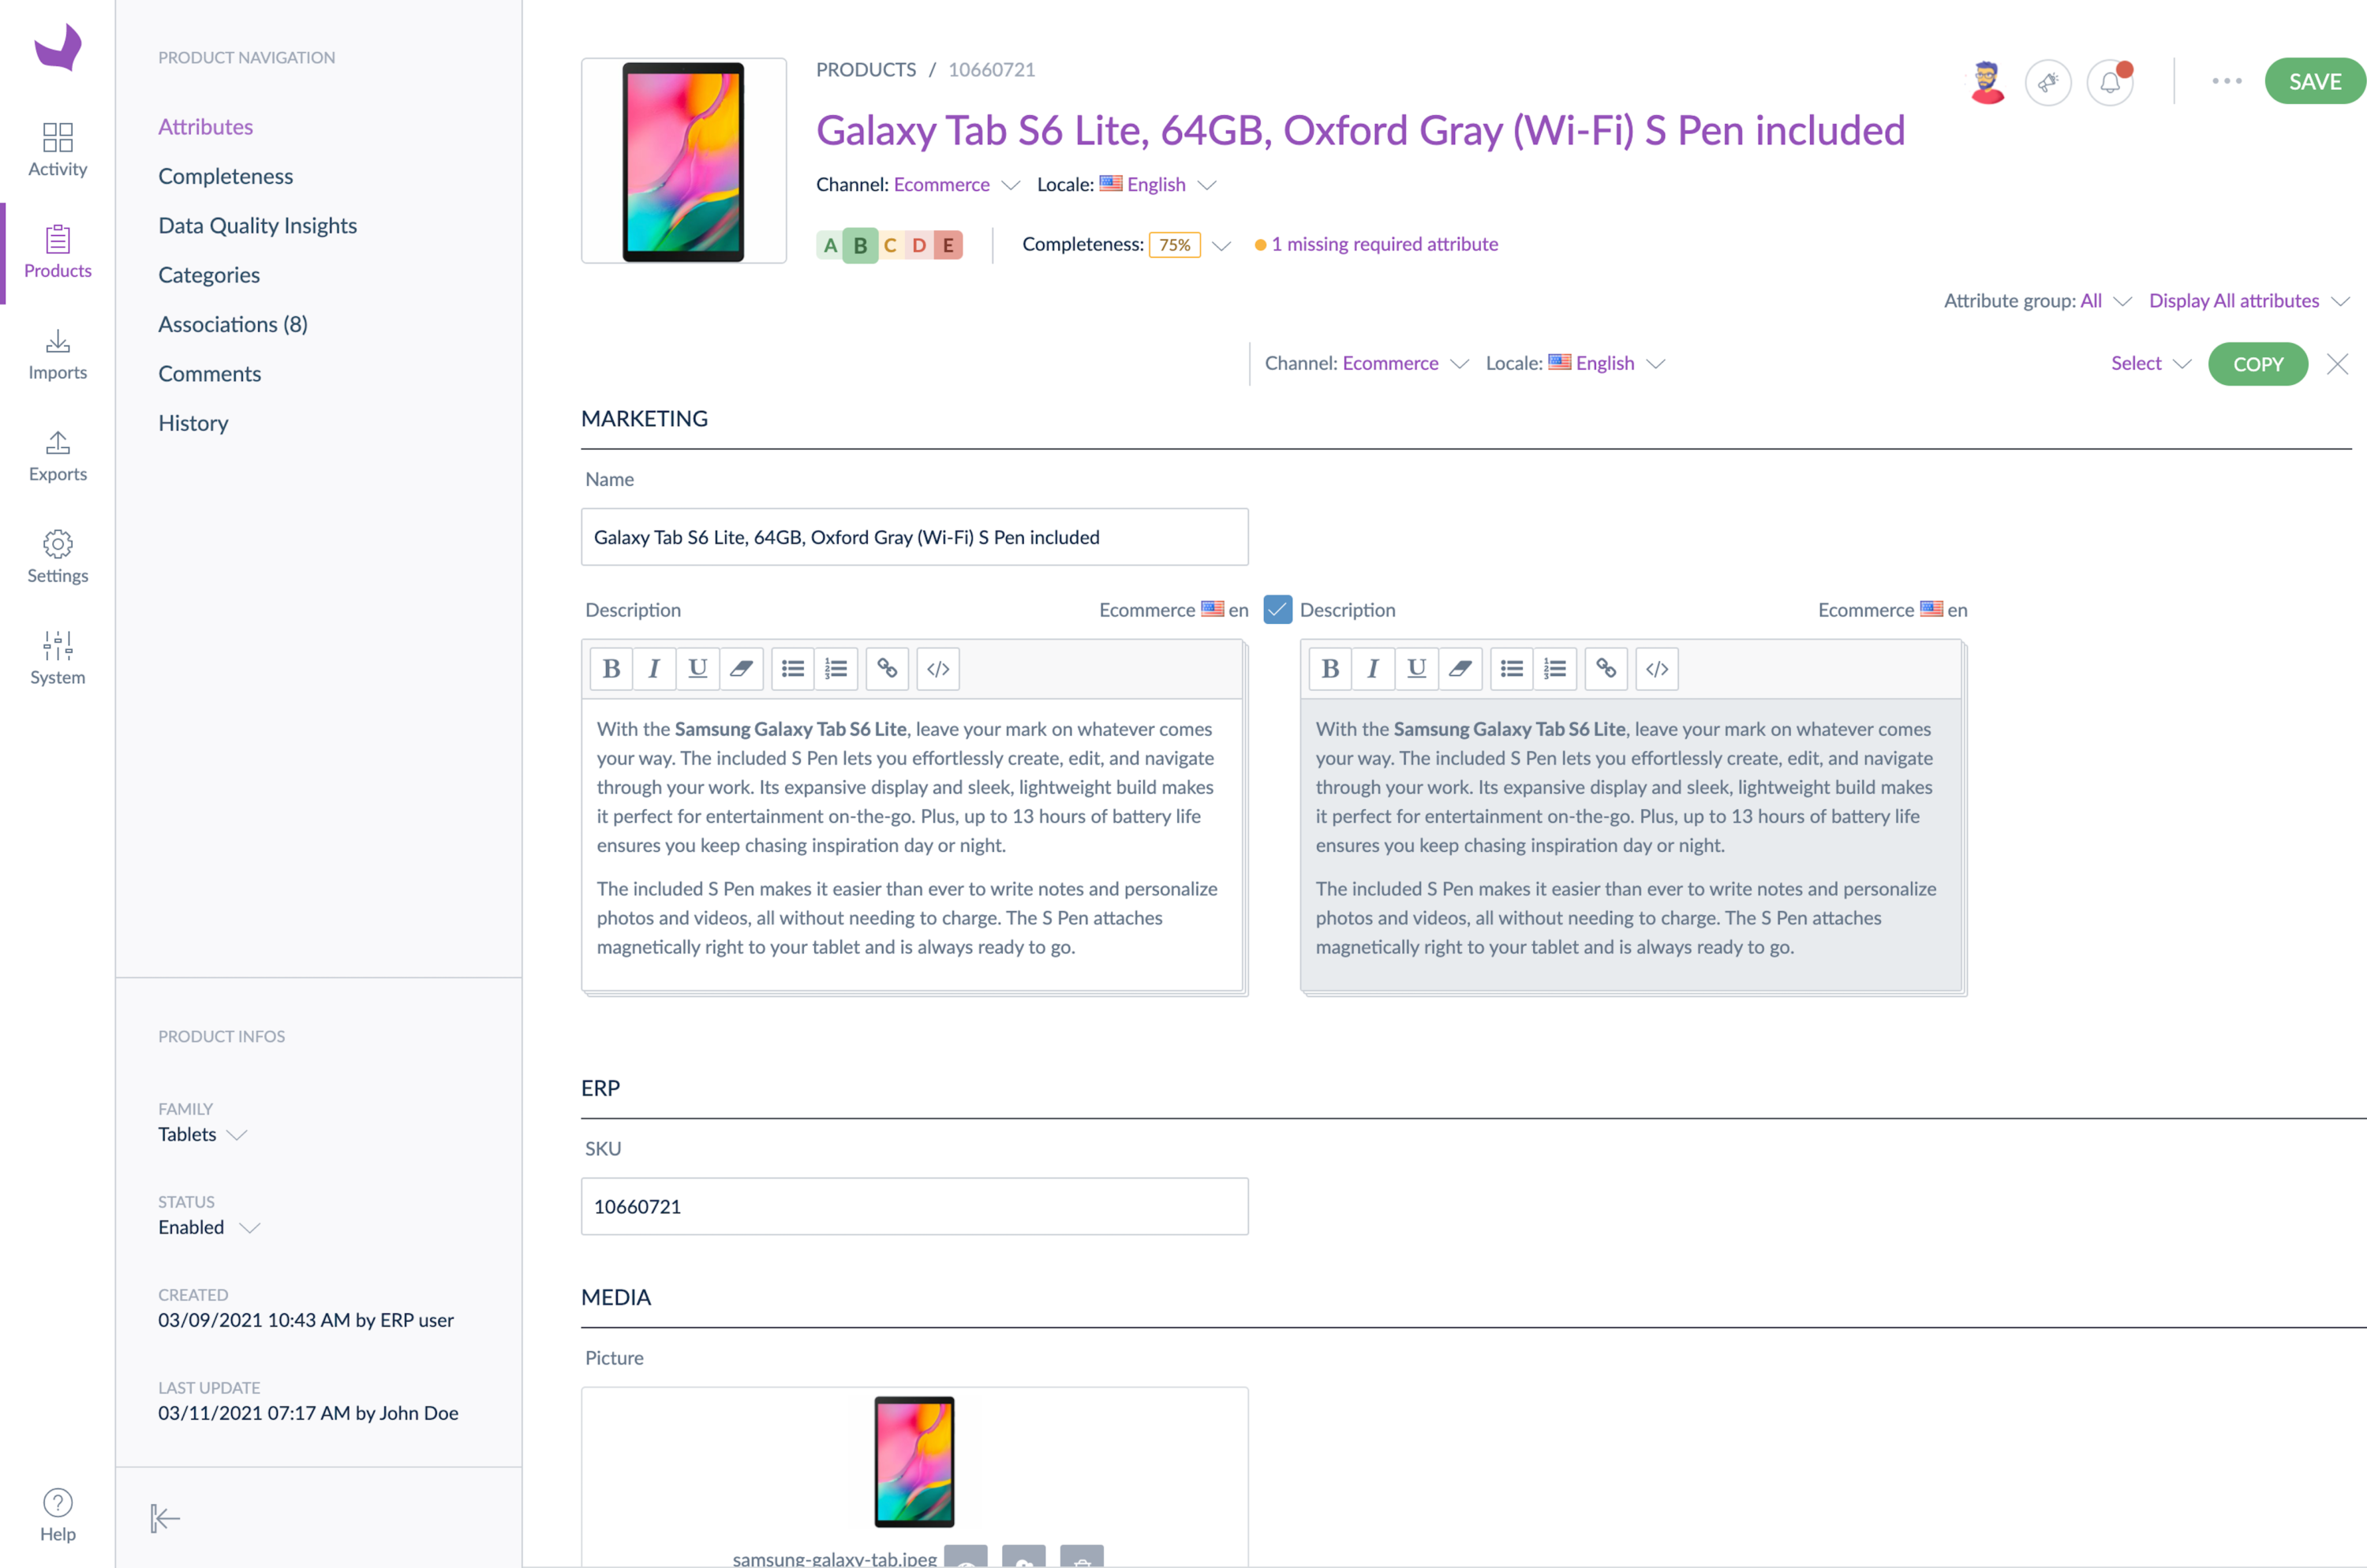Toggle the Description checkbox to disable it
The image size is (2367, 1568).
(1277, 609)
